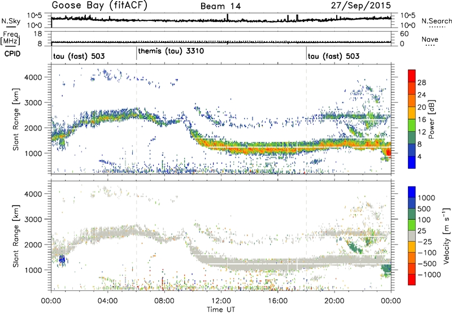This screenshot has height=313, width=452.
Task: Click the '04:00' time tick label
Action: point(107,301)
